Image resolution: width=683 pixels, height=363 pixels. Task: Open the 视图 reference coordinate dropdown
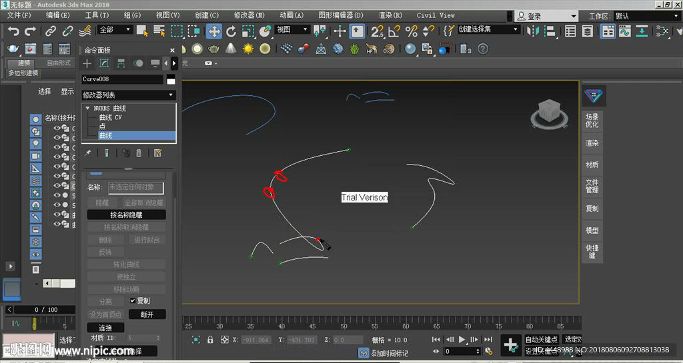pyautogui.click(x=292, y=29)
